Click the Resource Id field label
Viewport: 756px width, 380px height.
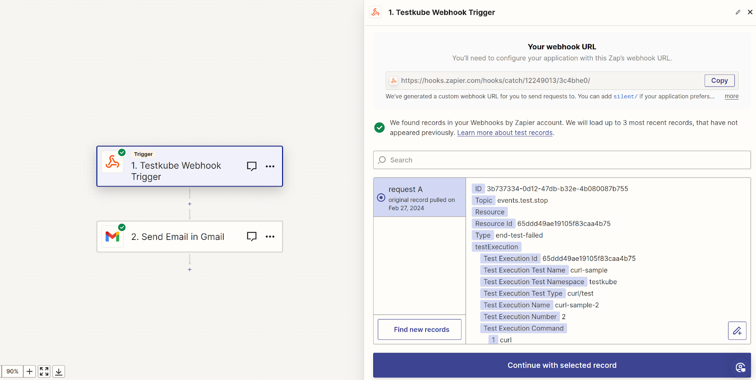pos(494,224)
